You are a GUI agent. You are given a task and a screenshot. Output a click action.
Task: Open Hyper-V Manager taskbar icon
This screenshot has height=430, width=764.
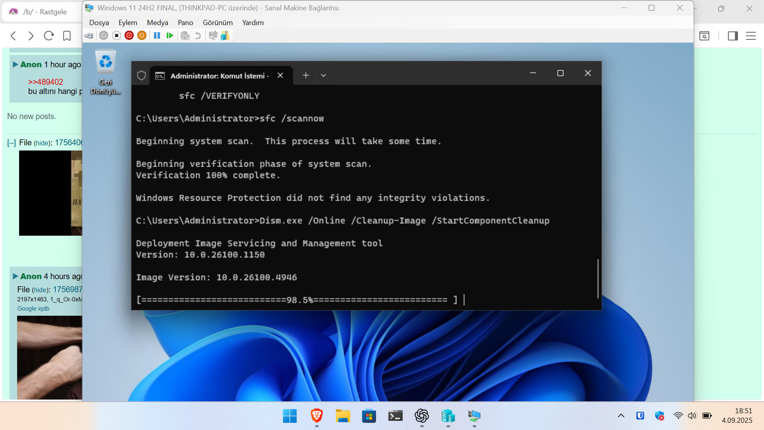[x=448, y=416]
